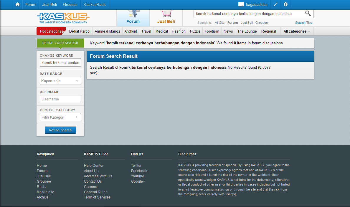The height and width of the screenshot is (207, 350).
Task: Open the Android category
Action: coord(131,31)
